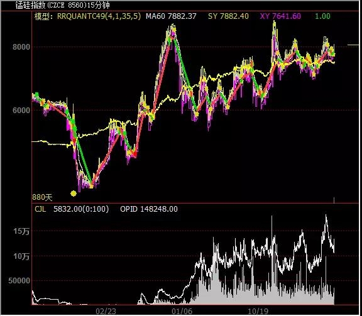Click the 5832.00(0:100) volume value
The width and height of the screenshot is (362, 316).
coord(81,209)
